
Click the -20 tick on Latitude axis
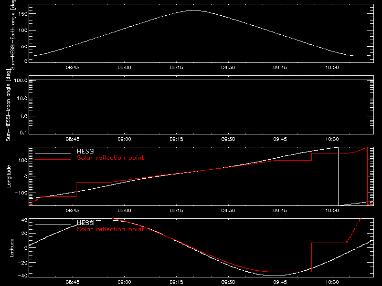22,263
